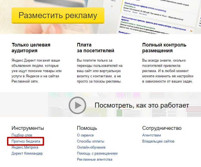
Task: Open the Онлайн-обучение link
Action: tap(91, 147)
